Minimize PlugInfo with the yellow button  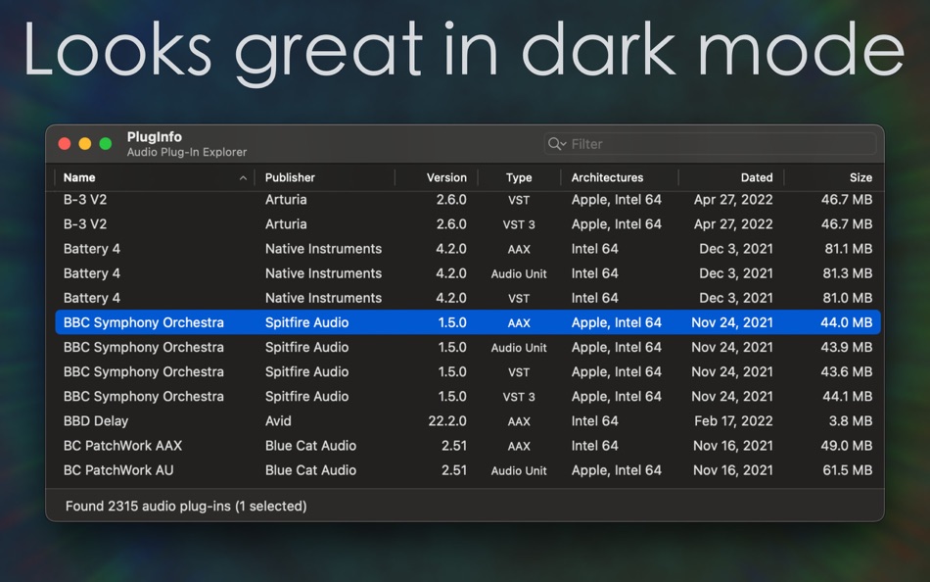85,144
